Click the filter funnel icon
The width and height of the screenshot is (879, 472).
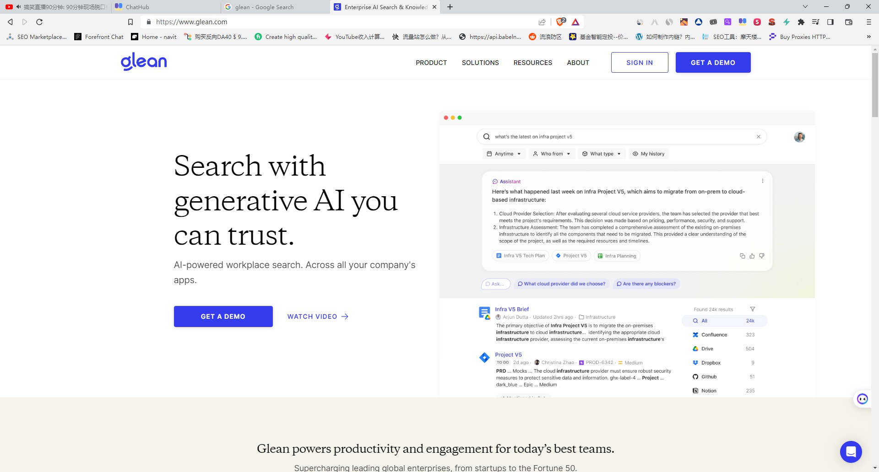pyautogui.click(x=752, y=309)
